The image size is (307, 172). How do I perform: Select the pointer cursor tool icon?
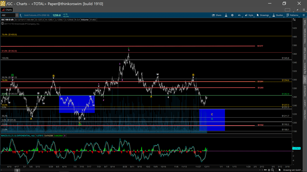(x=279, y=170)
